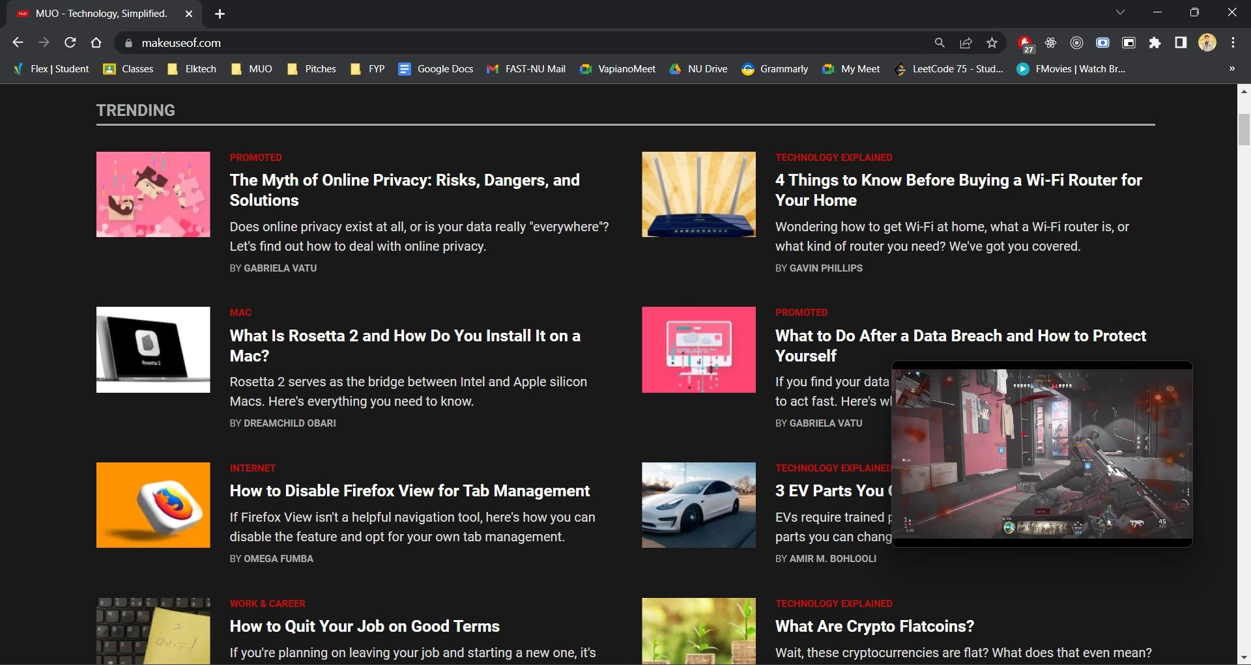Image resolution: width=1251 pixels, height=665 pixels.
Task: Open the NU Drive bookmark
Action: (x=698, y=68)
